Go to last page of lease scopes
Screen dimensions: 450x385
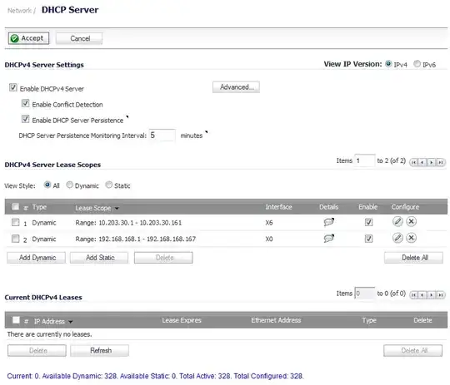pyautogui.click(x=441, y=162)
